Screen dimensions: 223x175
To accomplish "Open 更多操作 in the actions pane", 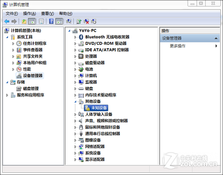I will (x=178, y=46).
